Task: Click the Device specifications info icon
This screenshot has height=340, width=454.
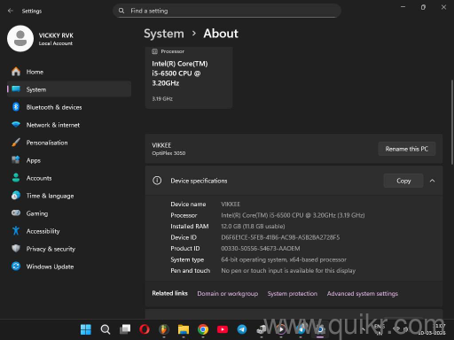Action: pyautogui.click(x=157, y=181)
